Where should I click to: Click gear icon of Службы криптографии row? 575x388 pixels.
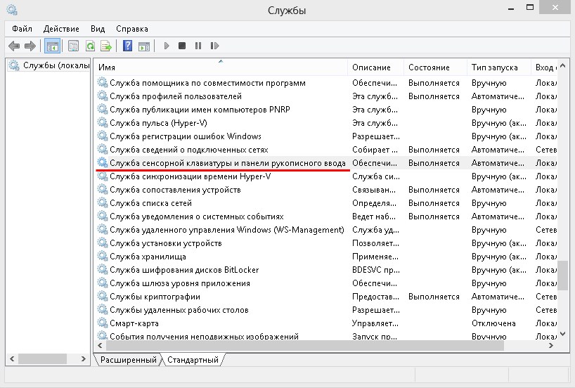pos(103,296)
